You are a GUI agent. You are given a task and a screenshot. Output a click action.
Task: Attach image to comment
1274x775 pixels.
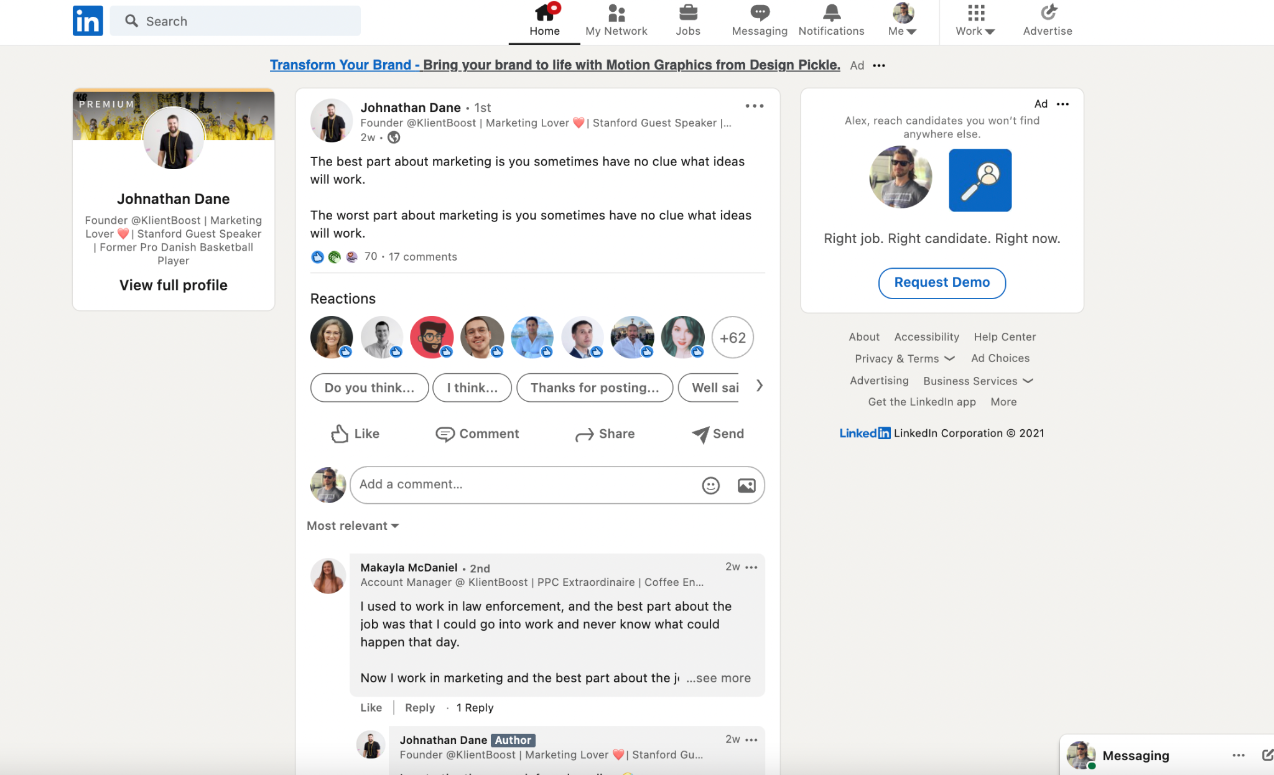(746, 485)
